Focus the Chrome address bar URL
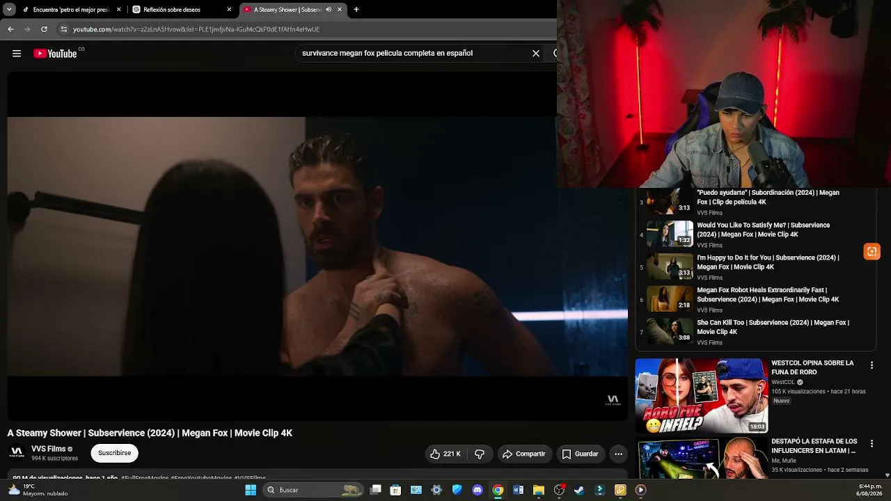Image resolution: width=891 pixels, height=501 pixels. [x=196, y=29]
